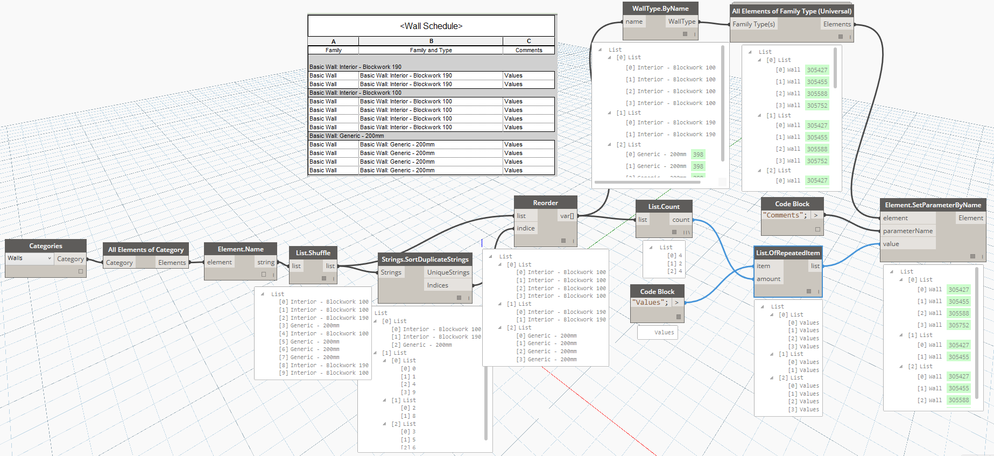This screenshot has height=456, width=994.
Task: Click the Family and Type column header
Action: (431, 50)
